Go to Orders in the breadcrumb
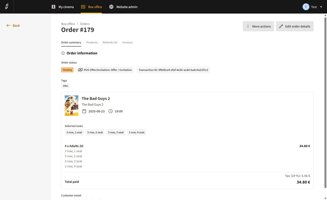Image resolution: width=327 pixels, height=200 pixels. (x=85, y=24)
